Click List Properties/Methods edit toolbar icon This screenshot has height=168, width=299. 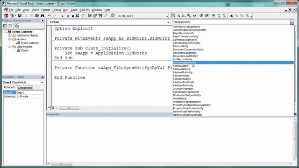click(173, 16)
